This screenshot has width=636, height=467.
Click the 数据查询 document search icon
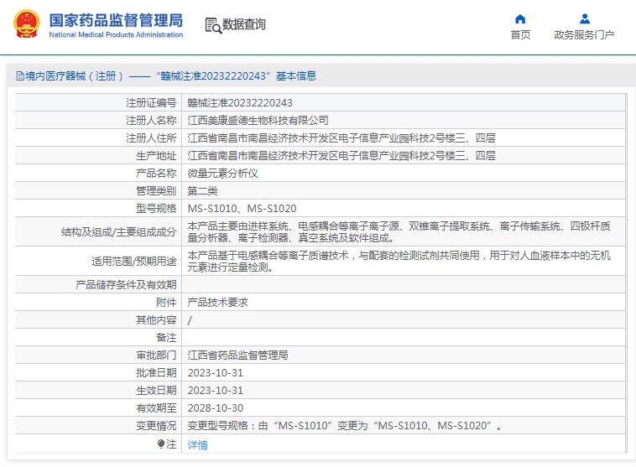pyautogui.click(x=212, y=25)
